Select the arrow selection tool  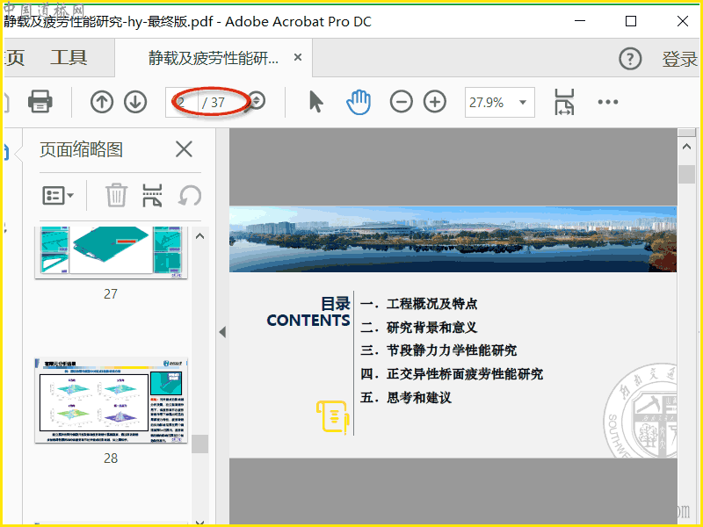[x=316, y=102]
